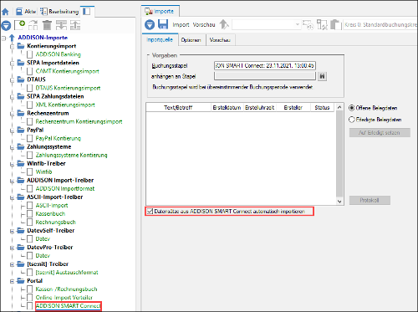The image size is (418, 312).
Task: Click the Winfib-Treiber folder icon
Action: [21, 163]
